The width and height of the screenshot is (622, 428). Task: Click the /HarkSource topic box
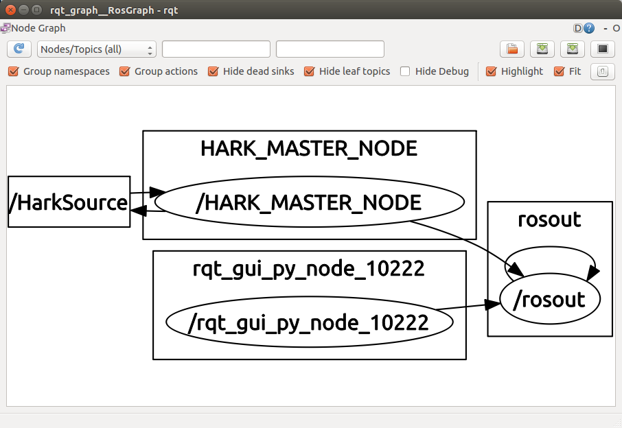(69, 202)
